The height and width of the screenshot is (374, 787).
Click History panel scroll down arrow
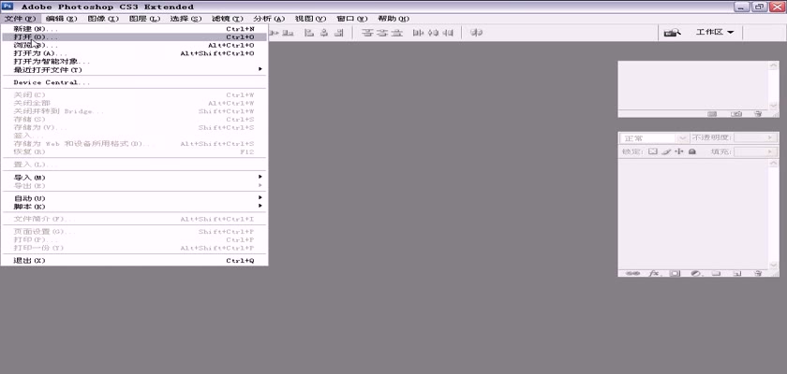773,105
